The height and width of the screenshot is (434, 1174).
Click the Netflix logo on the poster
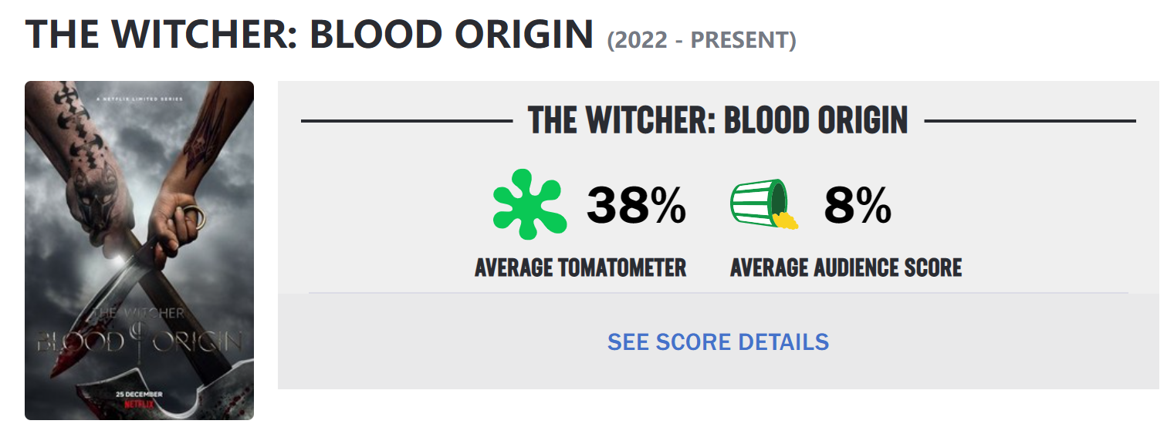[x=139, y=402]
